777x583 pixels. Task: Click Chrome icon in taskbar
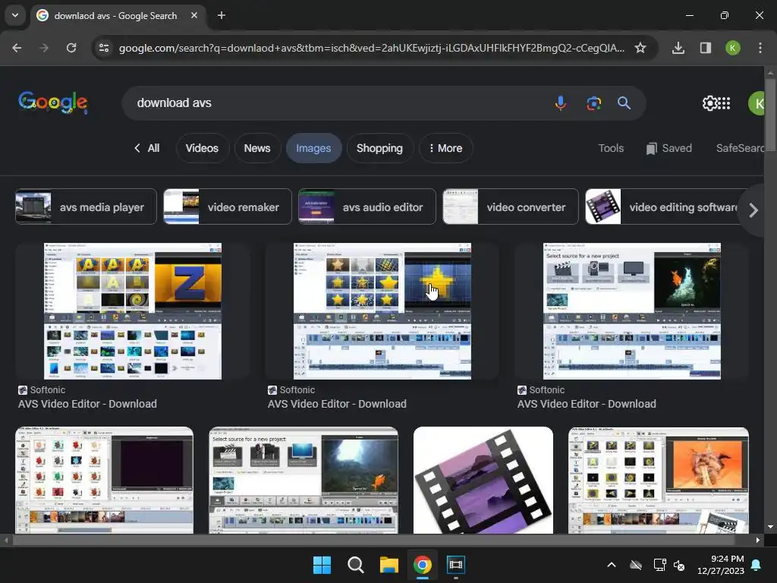pos(422,565)
